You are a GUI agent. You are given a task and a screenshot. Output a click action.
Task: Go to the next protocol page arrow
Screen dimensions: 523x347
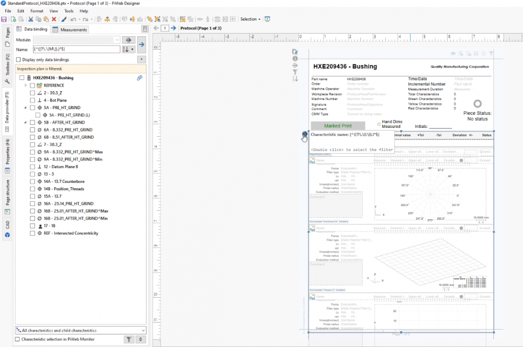pos(173,28)
